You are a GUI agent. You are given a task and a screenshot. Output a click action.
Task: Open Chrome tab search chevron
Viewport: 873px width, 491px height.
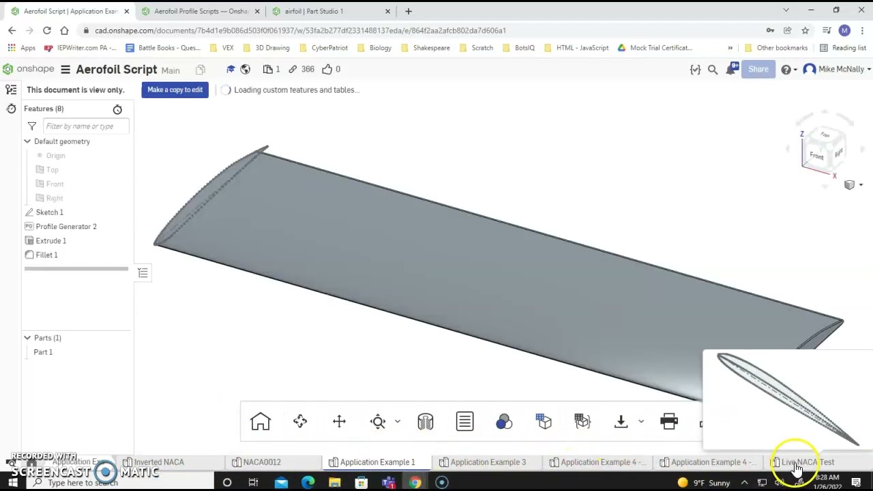pos(786,10)
